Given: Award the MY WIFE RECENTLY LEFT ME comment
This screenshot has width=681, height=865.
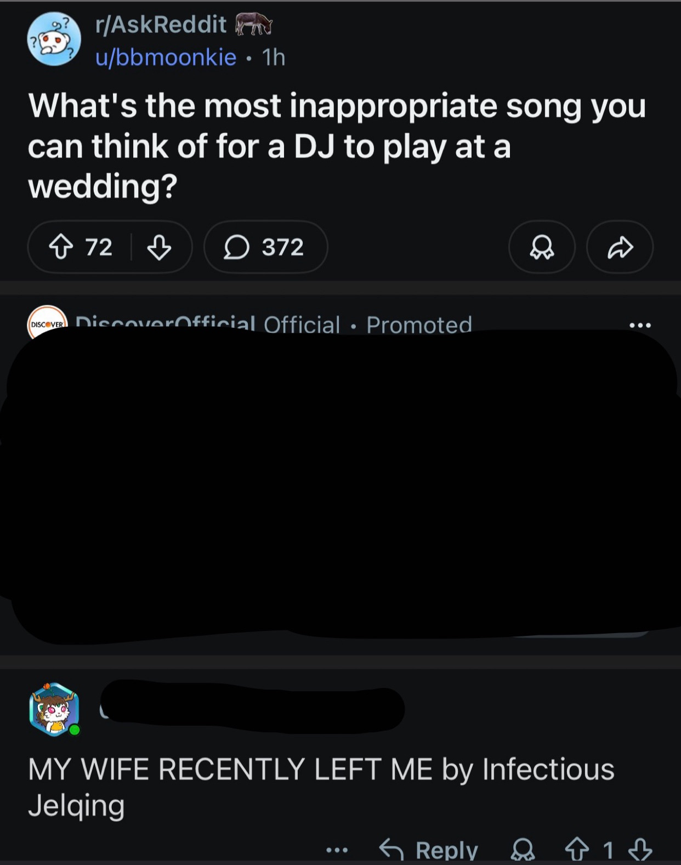Looking at the screenshot, I should point(523,850).
